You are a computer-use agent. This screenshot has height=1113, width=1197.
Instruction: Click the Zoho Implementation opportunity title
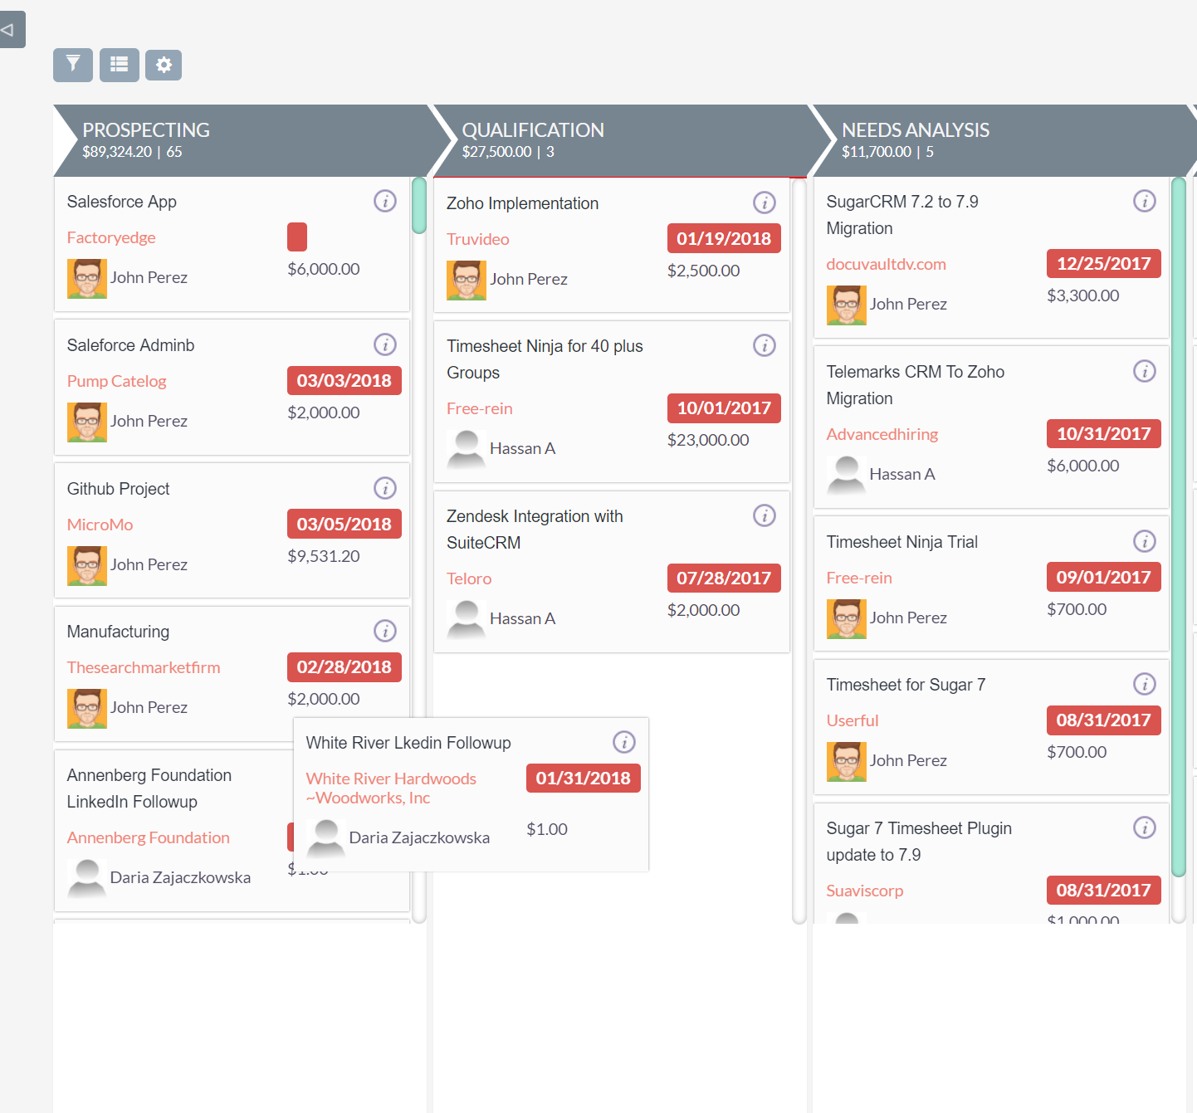[522, 203]
